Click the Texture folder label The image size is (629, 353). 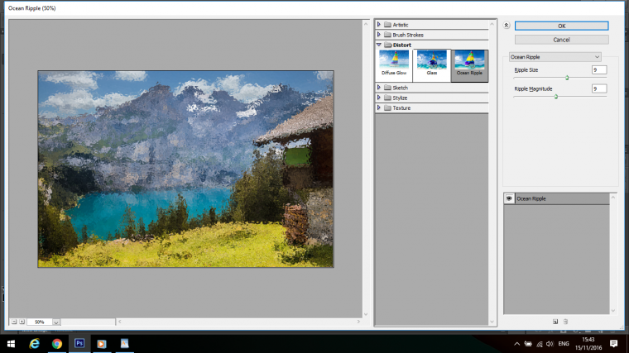click(401, 108)
